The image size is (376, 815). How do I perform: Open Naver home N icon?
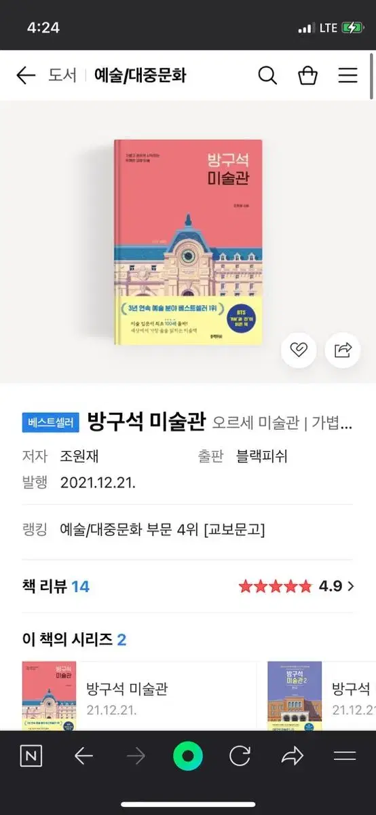pyautogui.click(x=30, y=756)
